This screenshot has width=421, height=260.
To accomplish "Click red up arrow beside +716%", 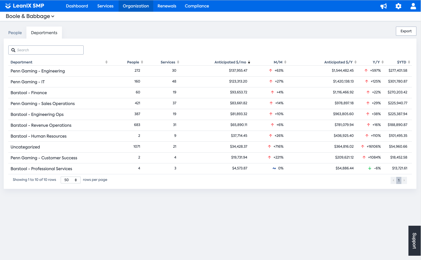I will [269, 146].
